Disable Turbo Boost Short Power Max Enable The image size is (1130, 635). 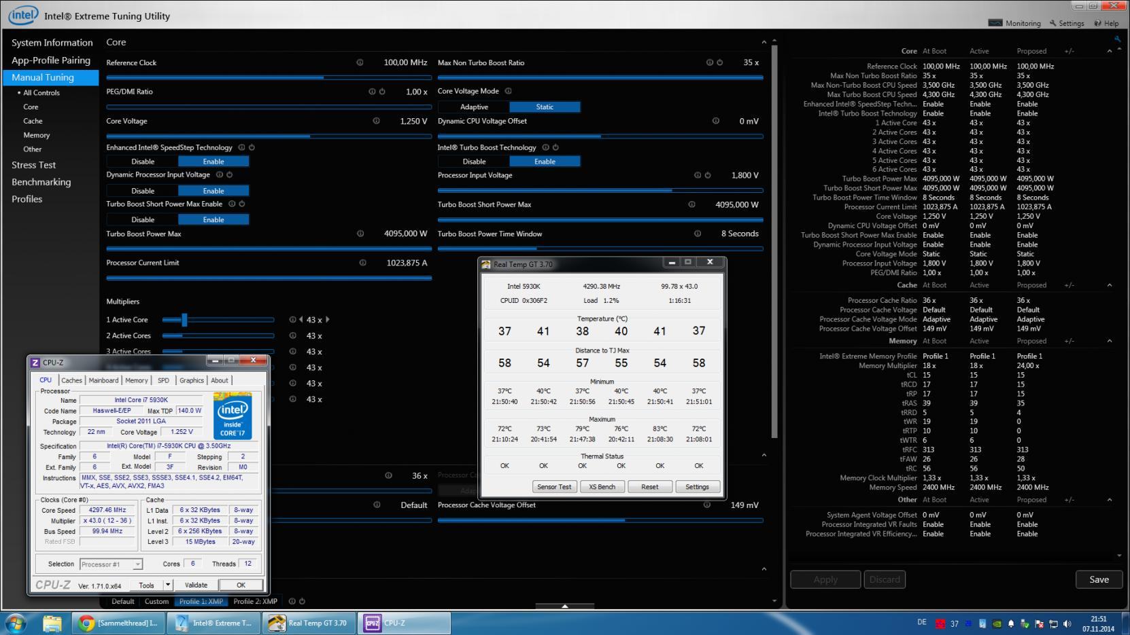(x=143, y=220)
